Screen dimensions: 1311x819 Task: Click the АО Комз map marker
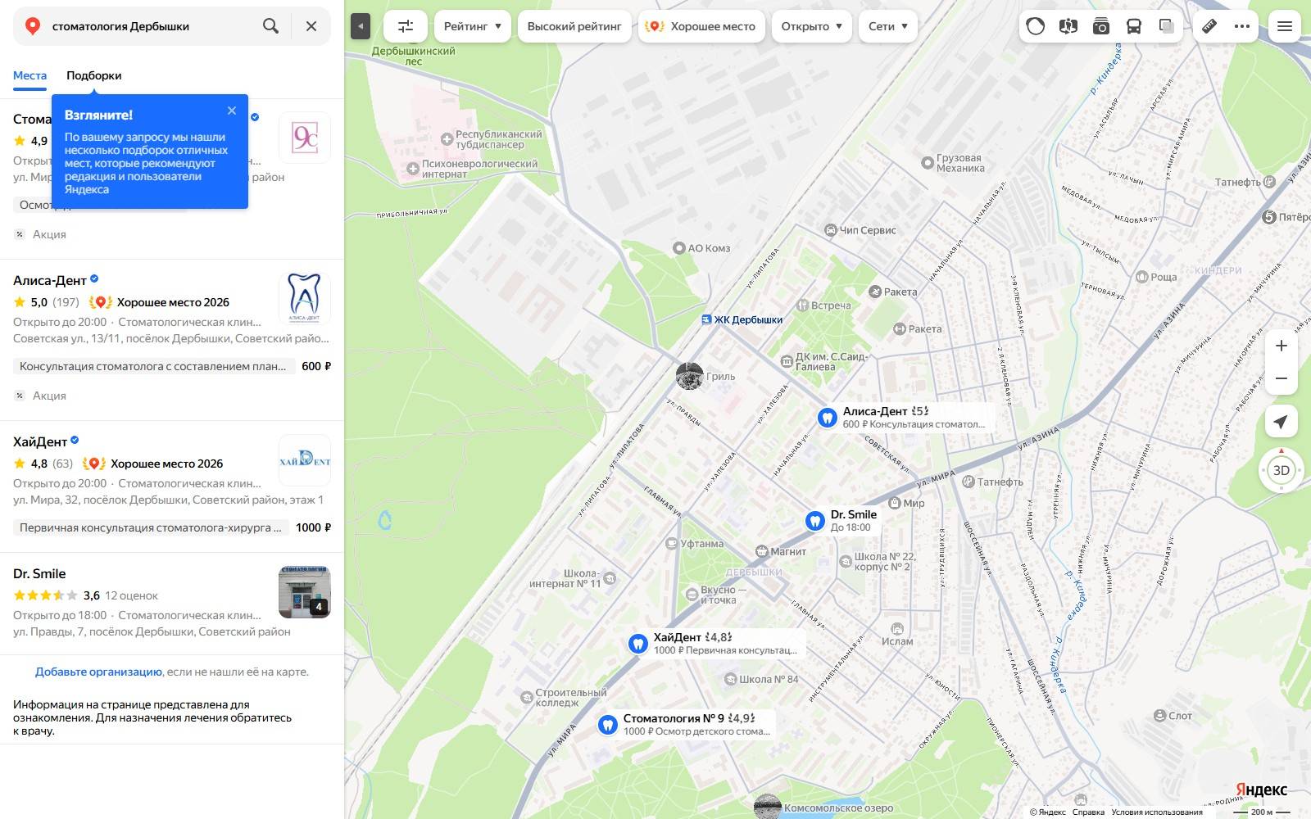(678, 248)
